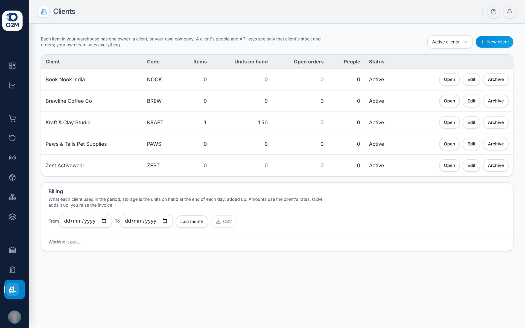Open the To date calendar picker icon

(x=165, y=221)
